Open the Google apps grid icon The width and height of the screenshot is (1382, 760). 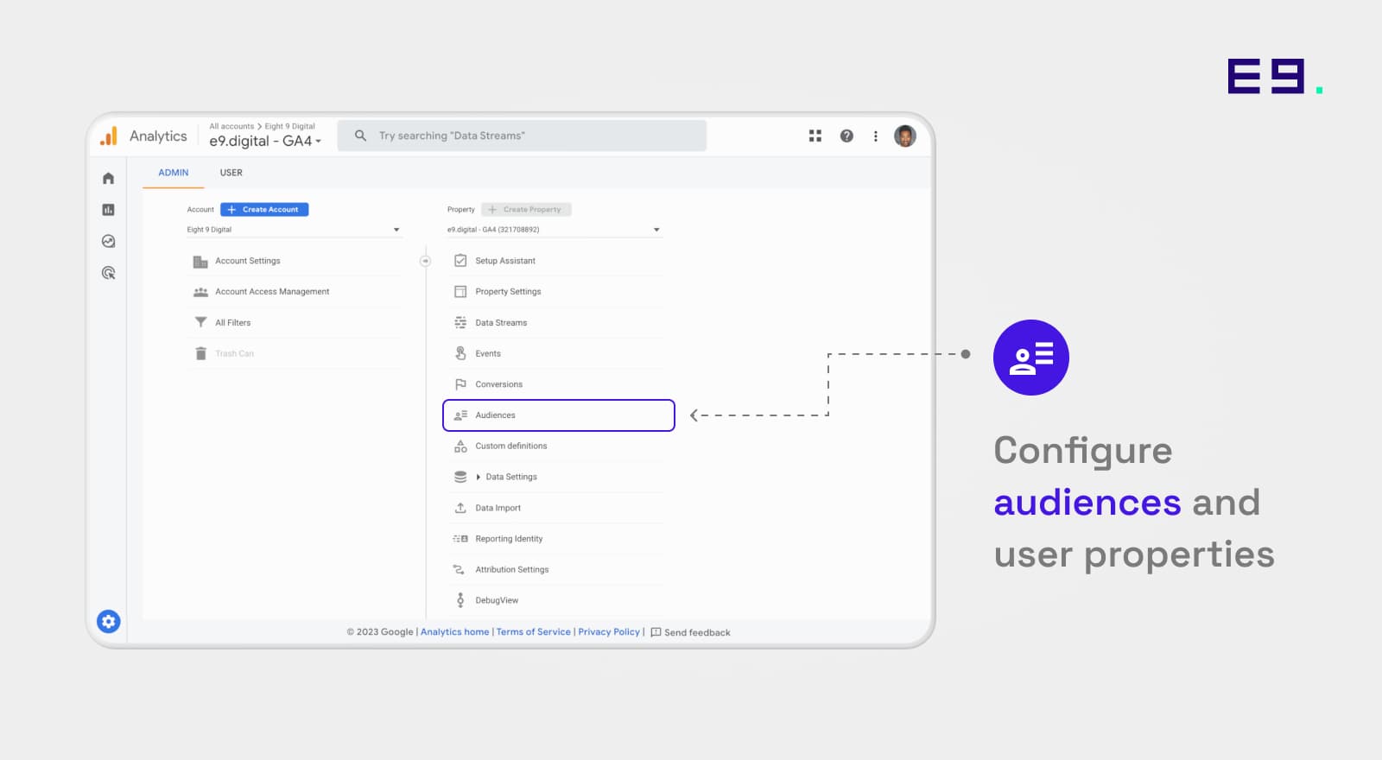(815, 136)
